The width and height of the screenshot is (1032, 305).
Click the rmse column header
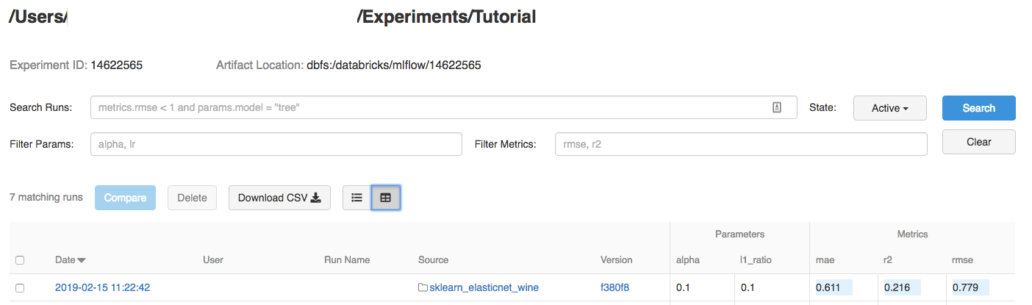click(963, 260)
